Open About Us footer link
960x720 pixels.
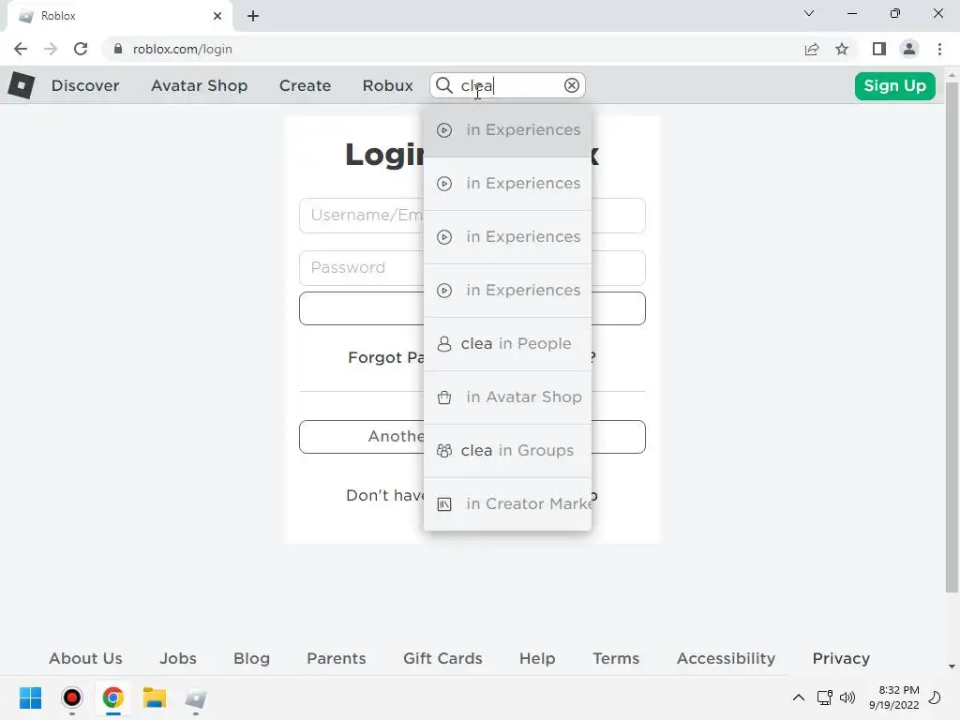[x=85, y=658]
